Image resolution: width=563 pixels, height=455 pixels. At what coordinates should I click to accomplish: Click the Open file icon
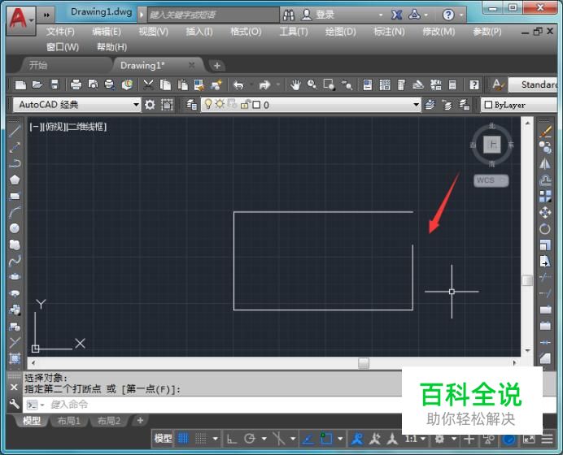click(37, 85)
